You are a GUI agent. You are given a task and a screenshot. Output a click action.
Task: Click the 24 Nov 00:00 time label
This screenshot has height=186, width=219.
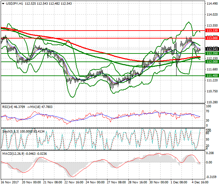95,182
